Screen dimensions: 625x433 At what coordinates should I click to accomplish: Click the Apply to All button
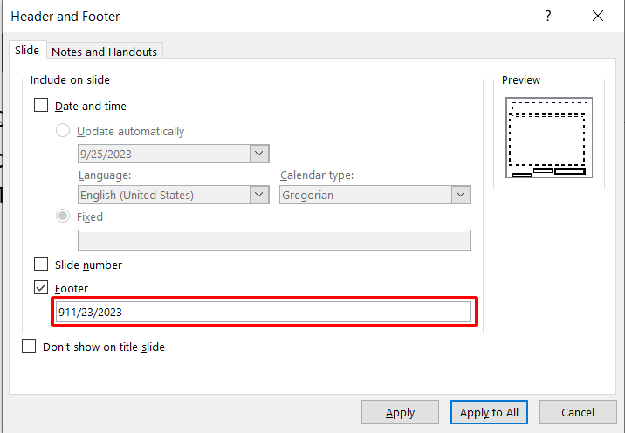(x=489, y=412)
